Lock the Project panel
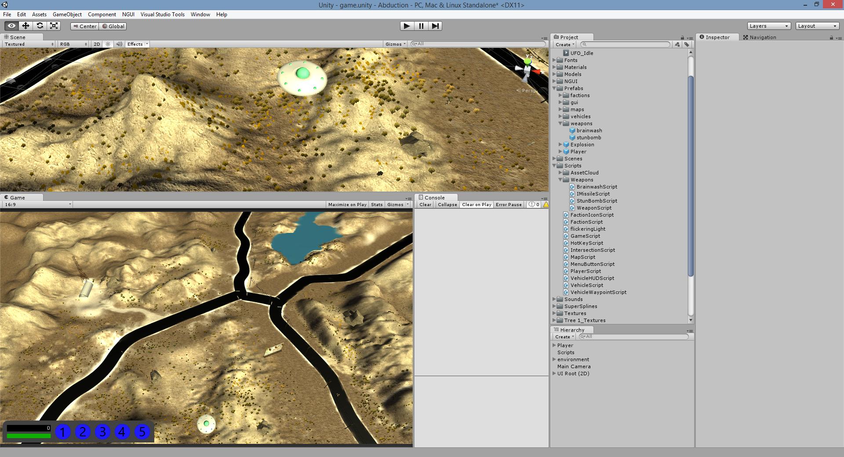This screenshot has height=457, width=844. pyautogui.click(x=682, y=38)
